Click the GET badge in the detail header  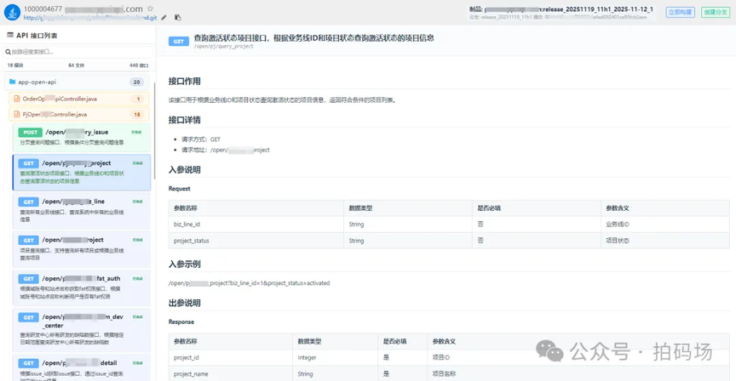click(x=178, y=42)
